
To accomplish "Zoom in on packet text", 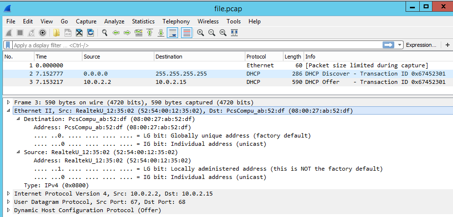I will click(201, 33).
